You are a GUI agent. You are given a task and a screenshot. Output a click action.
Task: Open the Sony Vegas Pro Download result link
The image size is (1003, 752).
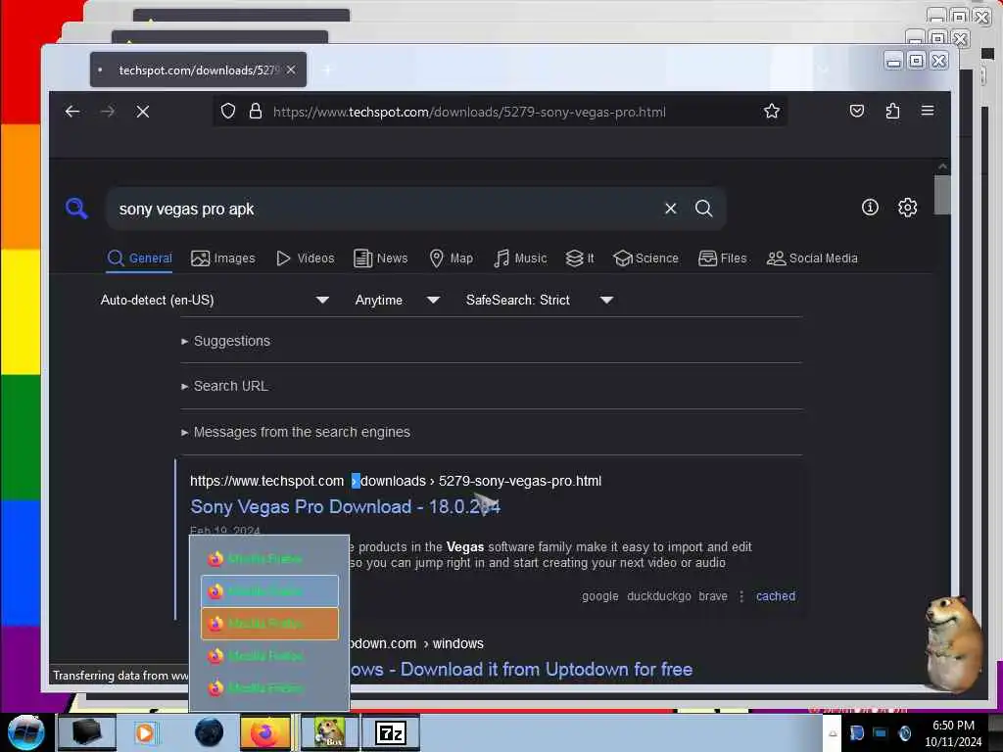[346, 507]
